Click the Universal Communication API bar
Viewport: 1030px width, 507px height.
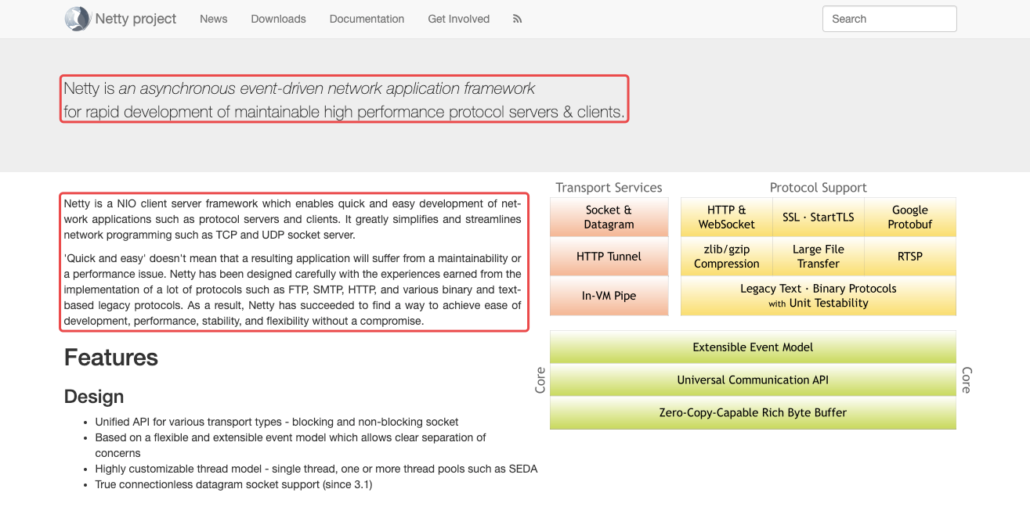[753, 380]
